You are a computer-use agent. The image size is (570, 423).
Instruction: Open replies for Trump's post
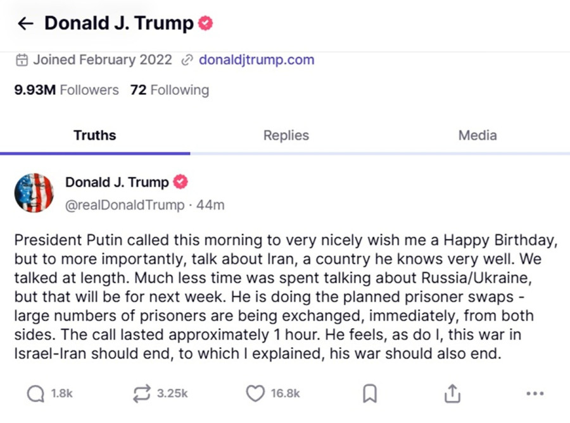[35, 393]
